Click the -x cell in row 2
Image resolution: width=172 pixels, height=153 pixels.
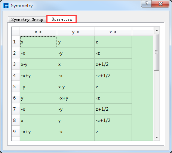pyautogui.click(x=38, y=53)
